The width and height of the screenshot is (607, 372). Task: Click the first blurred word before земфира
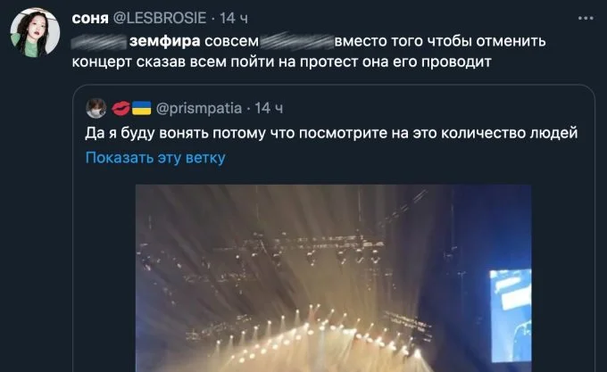click(x=99, y=41)
